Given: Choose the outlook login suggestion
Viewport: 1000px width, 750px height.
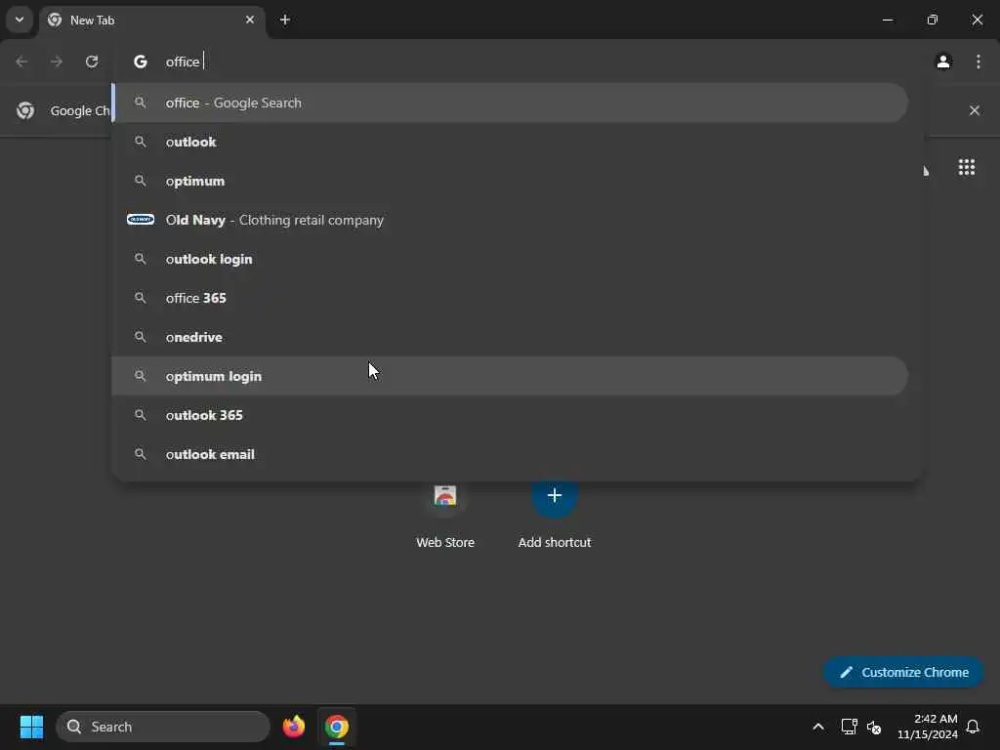Looking at the screenshot, I should tap(510, 259).
